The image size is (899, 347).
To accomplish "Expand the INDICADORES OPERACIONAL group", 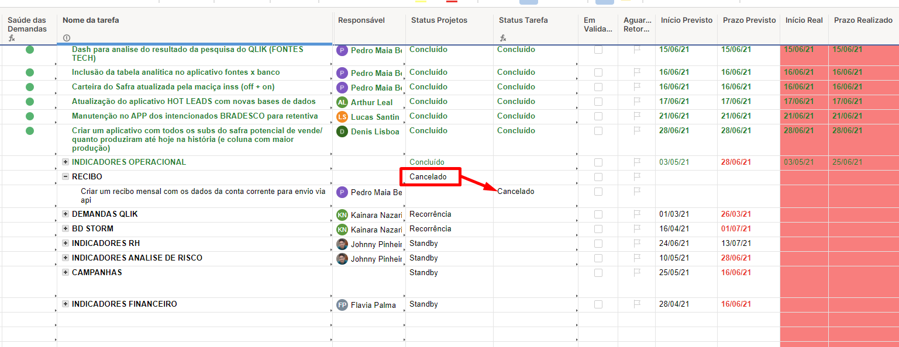I will pyautogui.click(x=66, y=162).
